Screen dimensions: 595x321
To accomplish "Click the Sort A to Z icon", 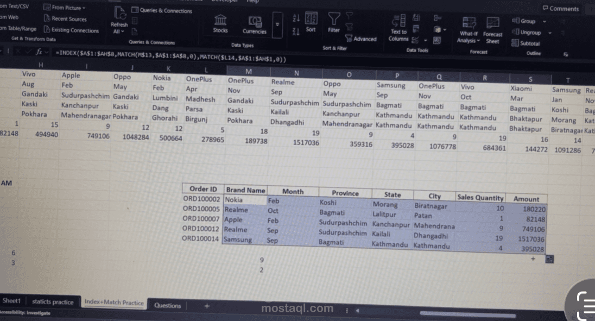I will click(295, 17).
